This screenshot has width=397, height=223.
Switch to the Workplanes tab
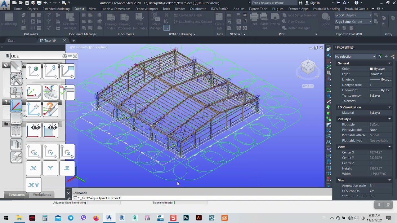coord(42,195)
